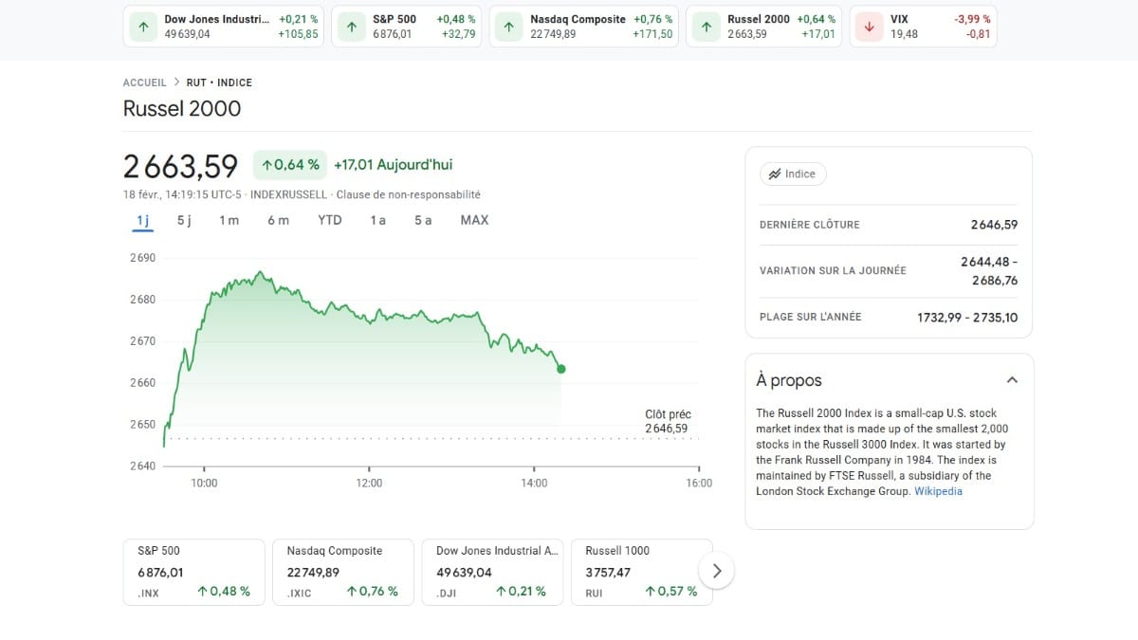This screenshot has height=640, width=1138.
Task: Open the YTD chart view
Action: [329, 219]
